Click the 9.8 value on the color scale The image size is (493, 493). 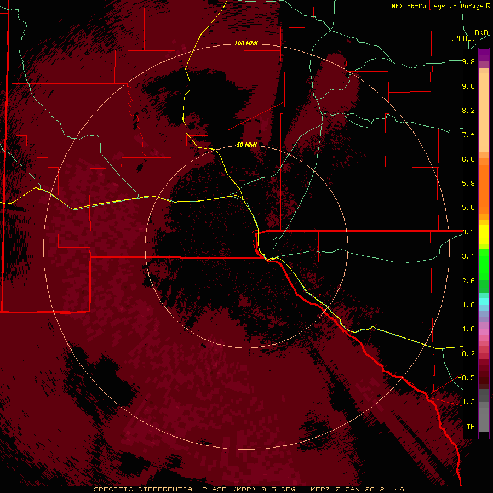click(x=468, y=61)
